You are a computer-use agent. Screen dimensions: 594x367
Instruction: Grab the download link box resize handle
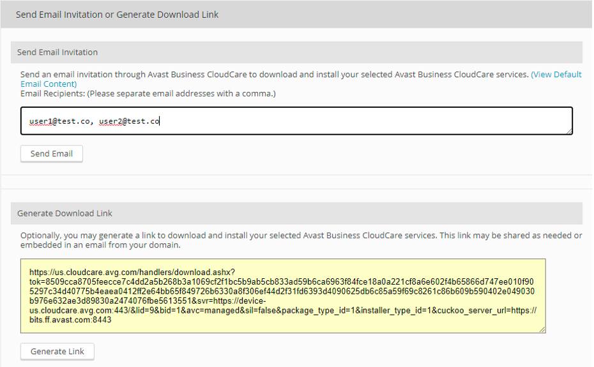click(542, 329)
